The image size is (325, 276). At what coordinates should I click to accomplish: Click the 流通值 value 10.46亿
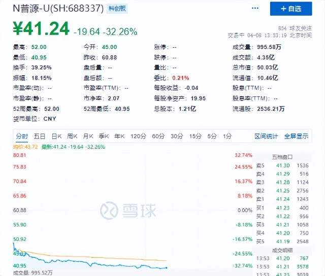(268, 78)
